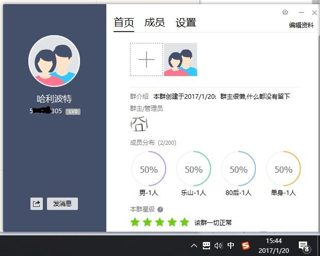Screen dimensions: 320x256
Task: Click the purple 50% gender ring
Action: tap(149, 169)
